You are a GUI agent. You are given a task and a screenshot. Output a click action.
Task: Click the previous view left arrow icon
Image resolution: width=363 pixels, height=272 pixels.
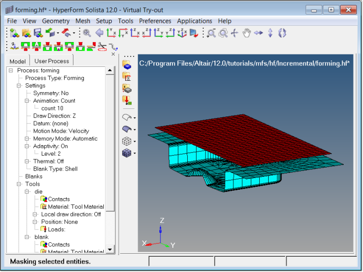99,33
